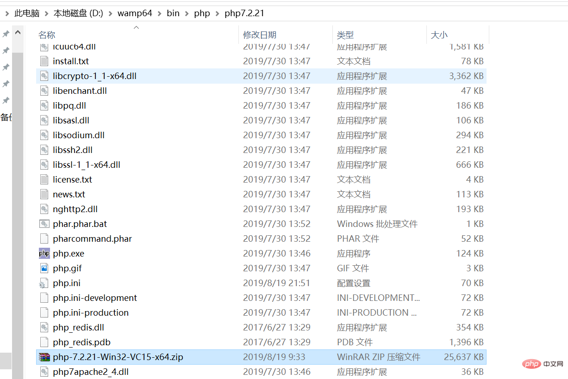Select the install.txt file icon
This screenshot has height=379, width=568.
coord(44,61)
